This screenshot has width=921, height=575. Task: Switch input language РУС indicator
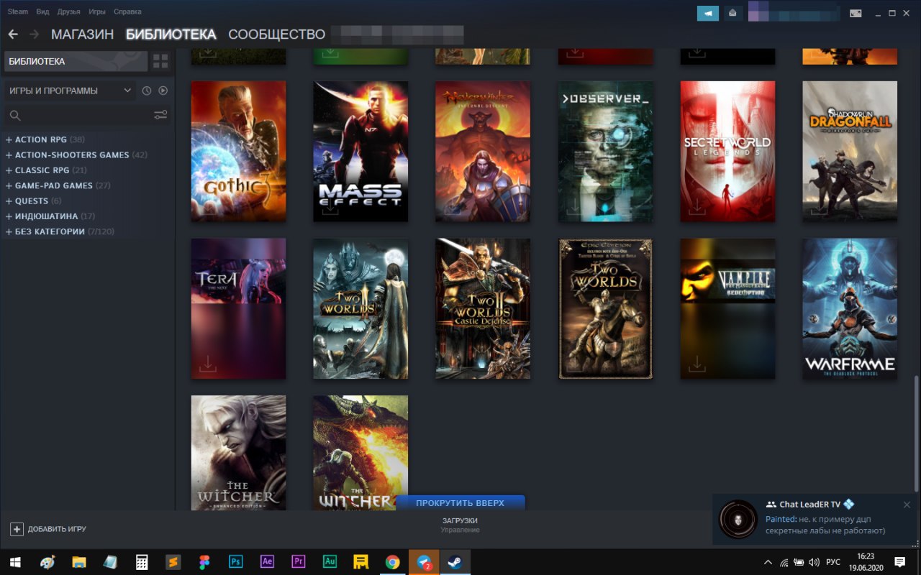[832, 562]
